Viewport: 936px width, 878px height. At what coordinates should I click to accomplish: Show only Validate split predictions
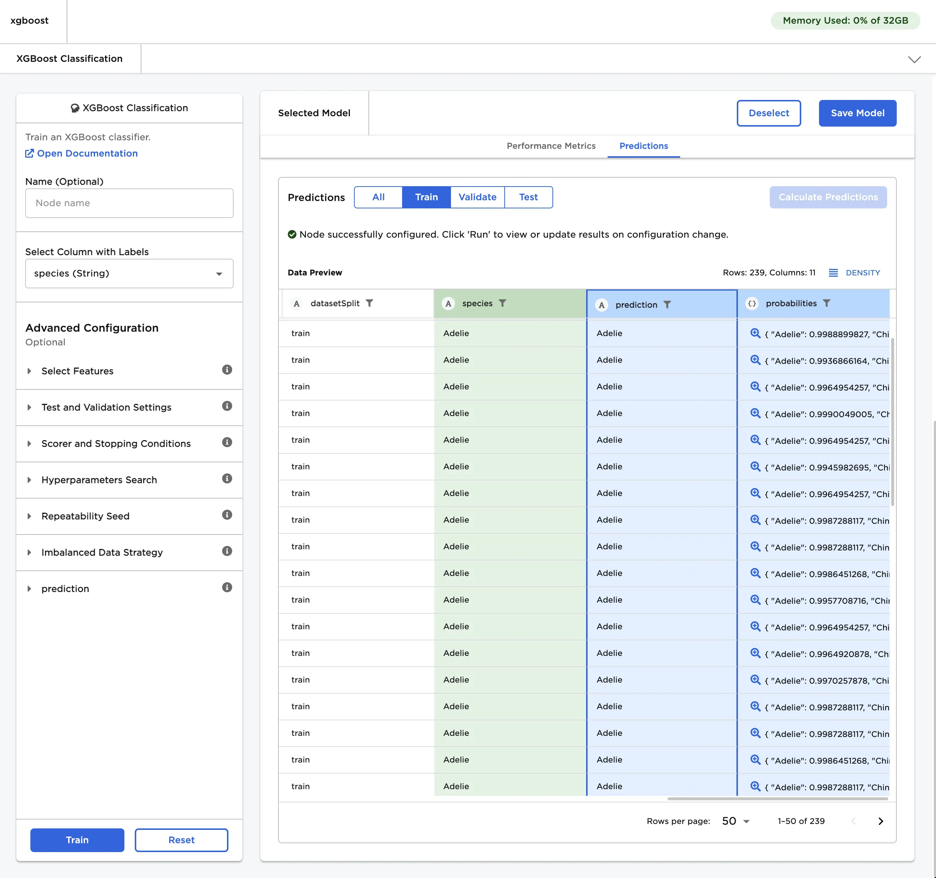(477, 197)
